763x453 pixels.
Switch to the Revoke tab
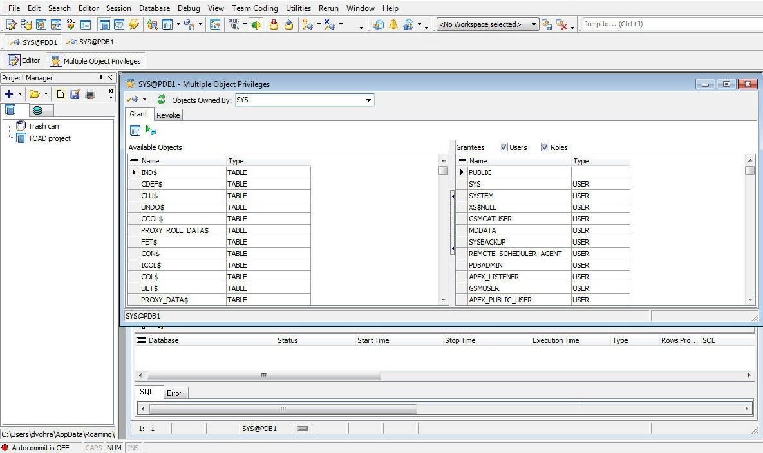pyautogui.click(x=168, y=115)
